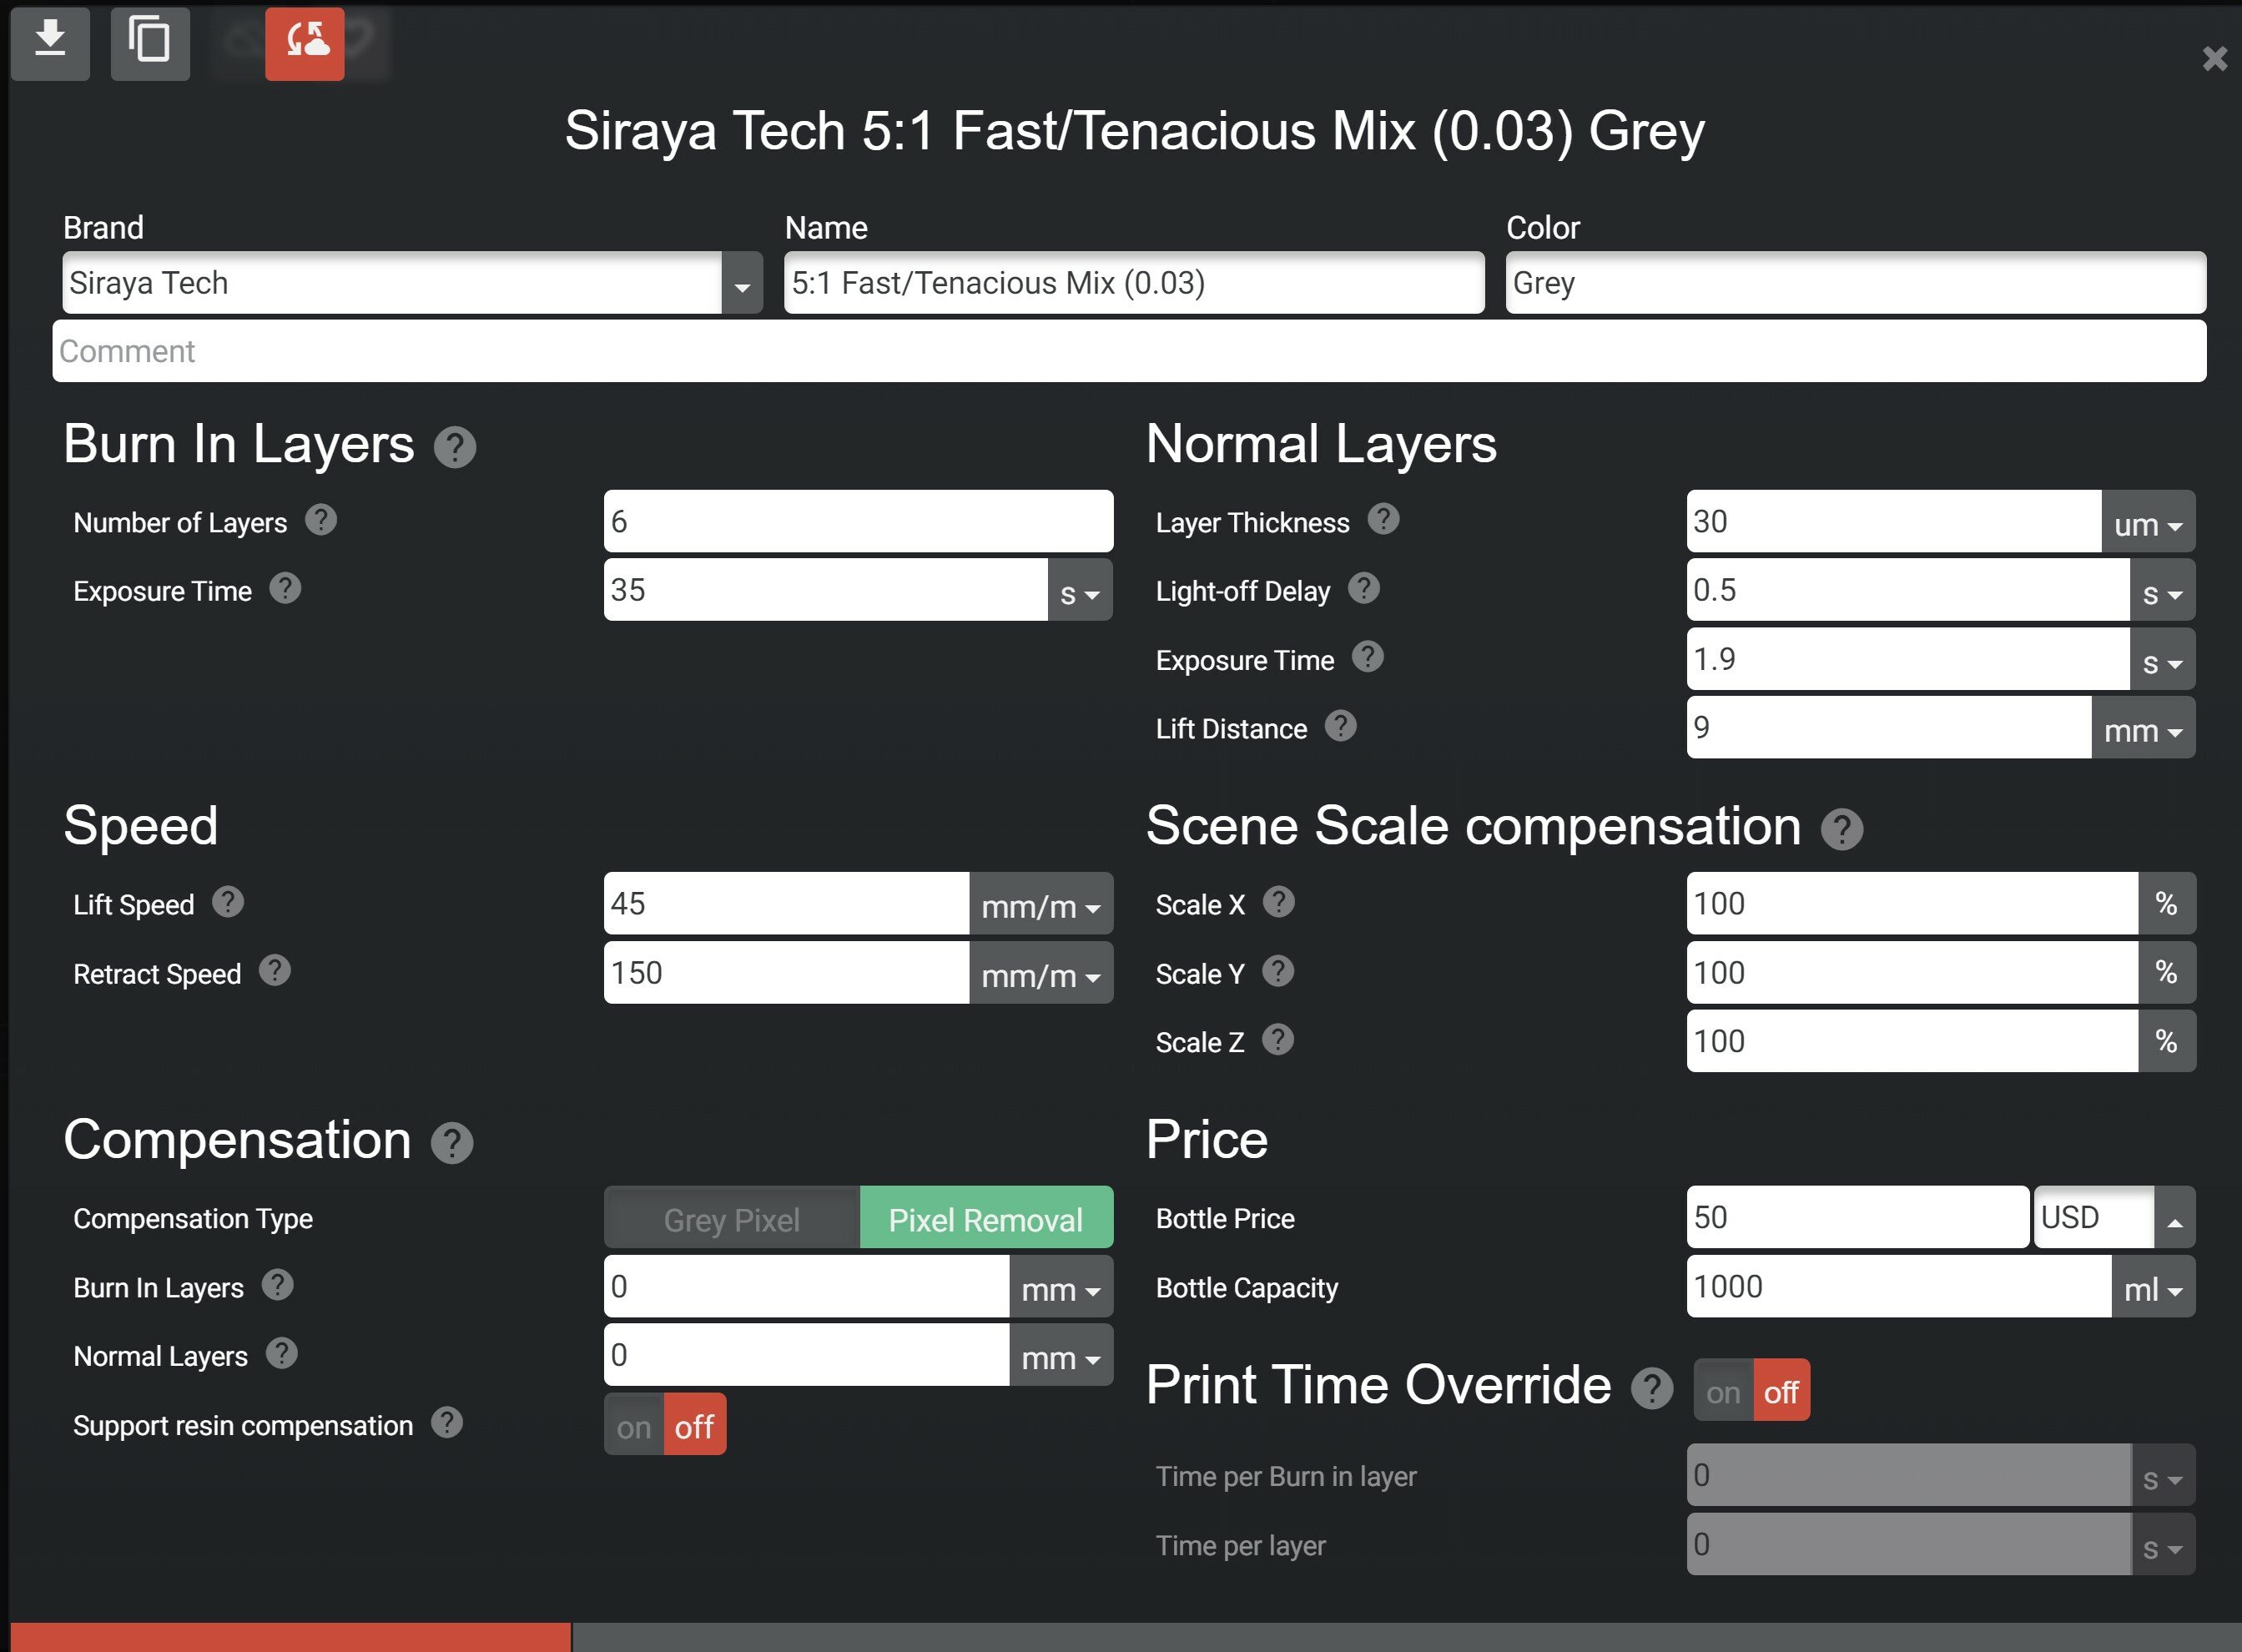Image resolution: width=2242 pixels, height=1652 pixels.
Task: Click the burn-in Exposure Time value 35
Action: pyautogui.click(x=826, y=591)
